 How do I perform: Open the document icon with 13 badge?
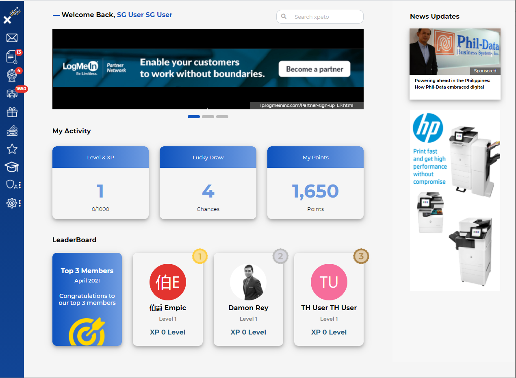click(12, 57)
